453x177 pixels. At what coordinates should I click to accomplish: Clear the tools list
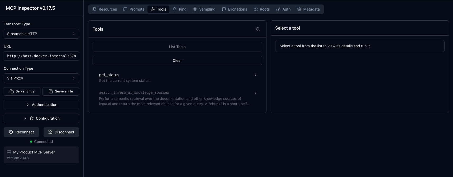tap(177, 60)
